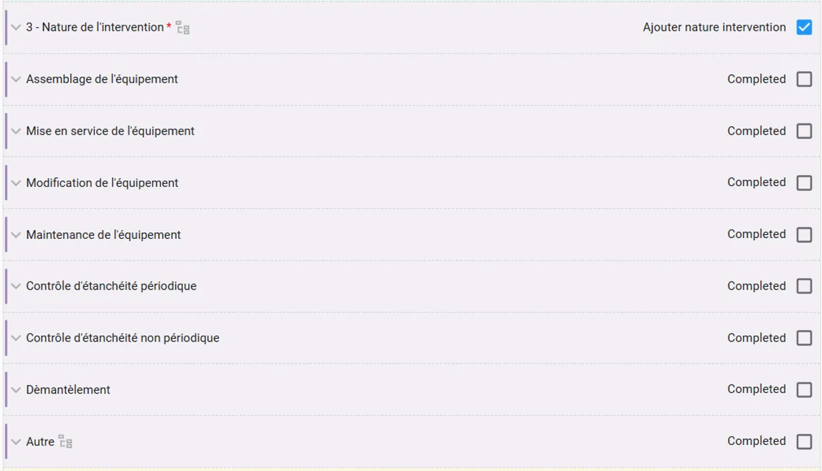Expand the Assemblage de l'équipement chevron
822x471 pixels.
pos(17,79)
